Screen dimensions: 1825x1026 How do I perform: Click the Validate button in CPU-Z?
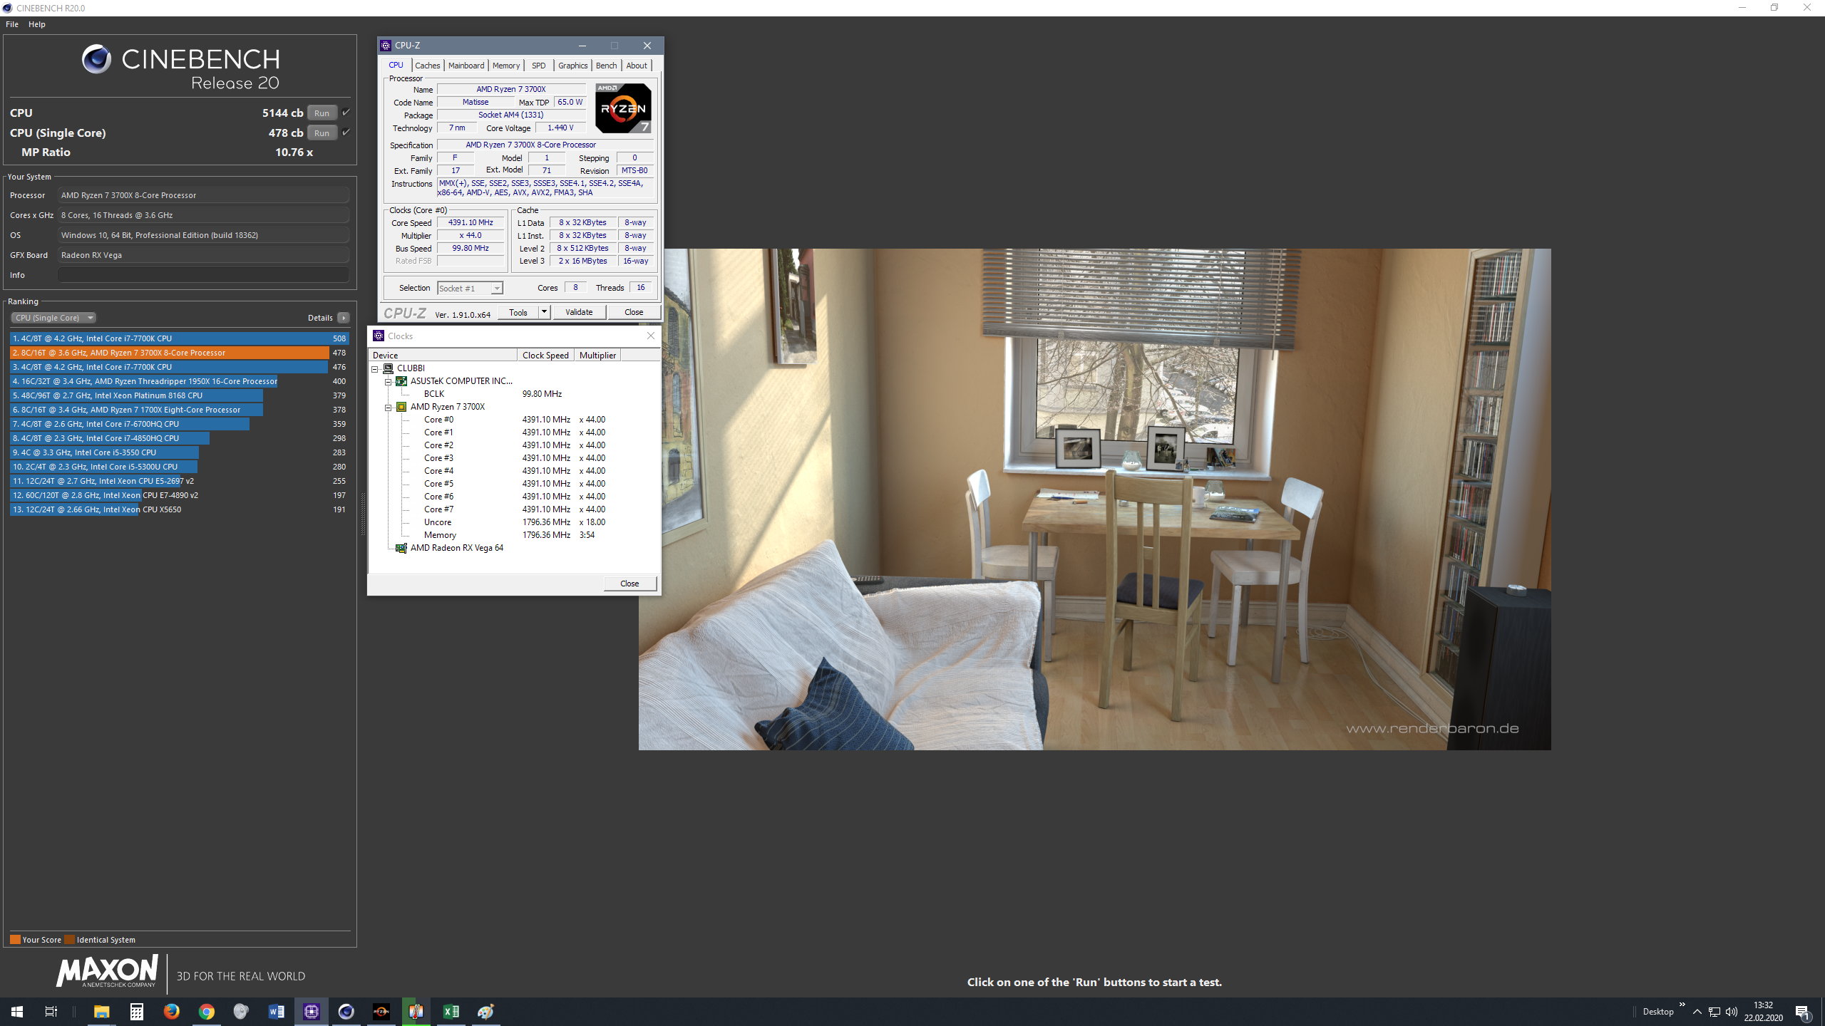click(578, 312)
